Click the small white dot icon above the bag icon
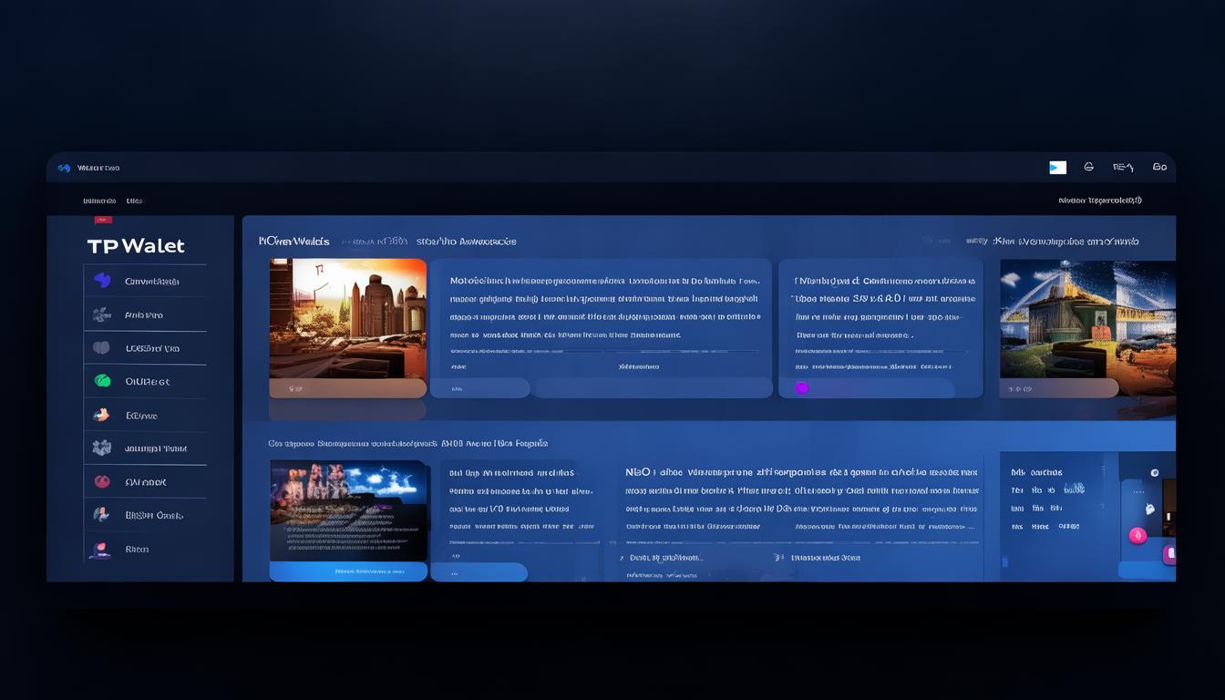This screenshot has width=1225, height=700. click(1155, 473)
